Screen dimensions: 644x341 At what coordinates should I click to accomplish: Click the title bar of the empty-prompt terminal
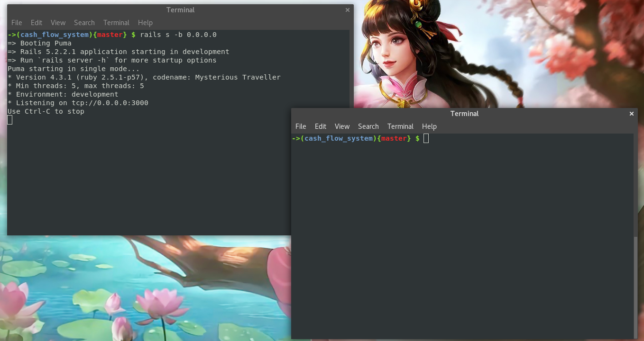464,114
